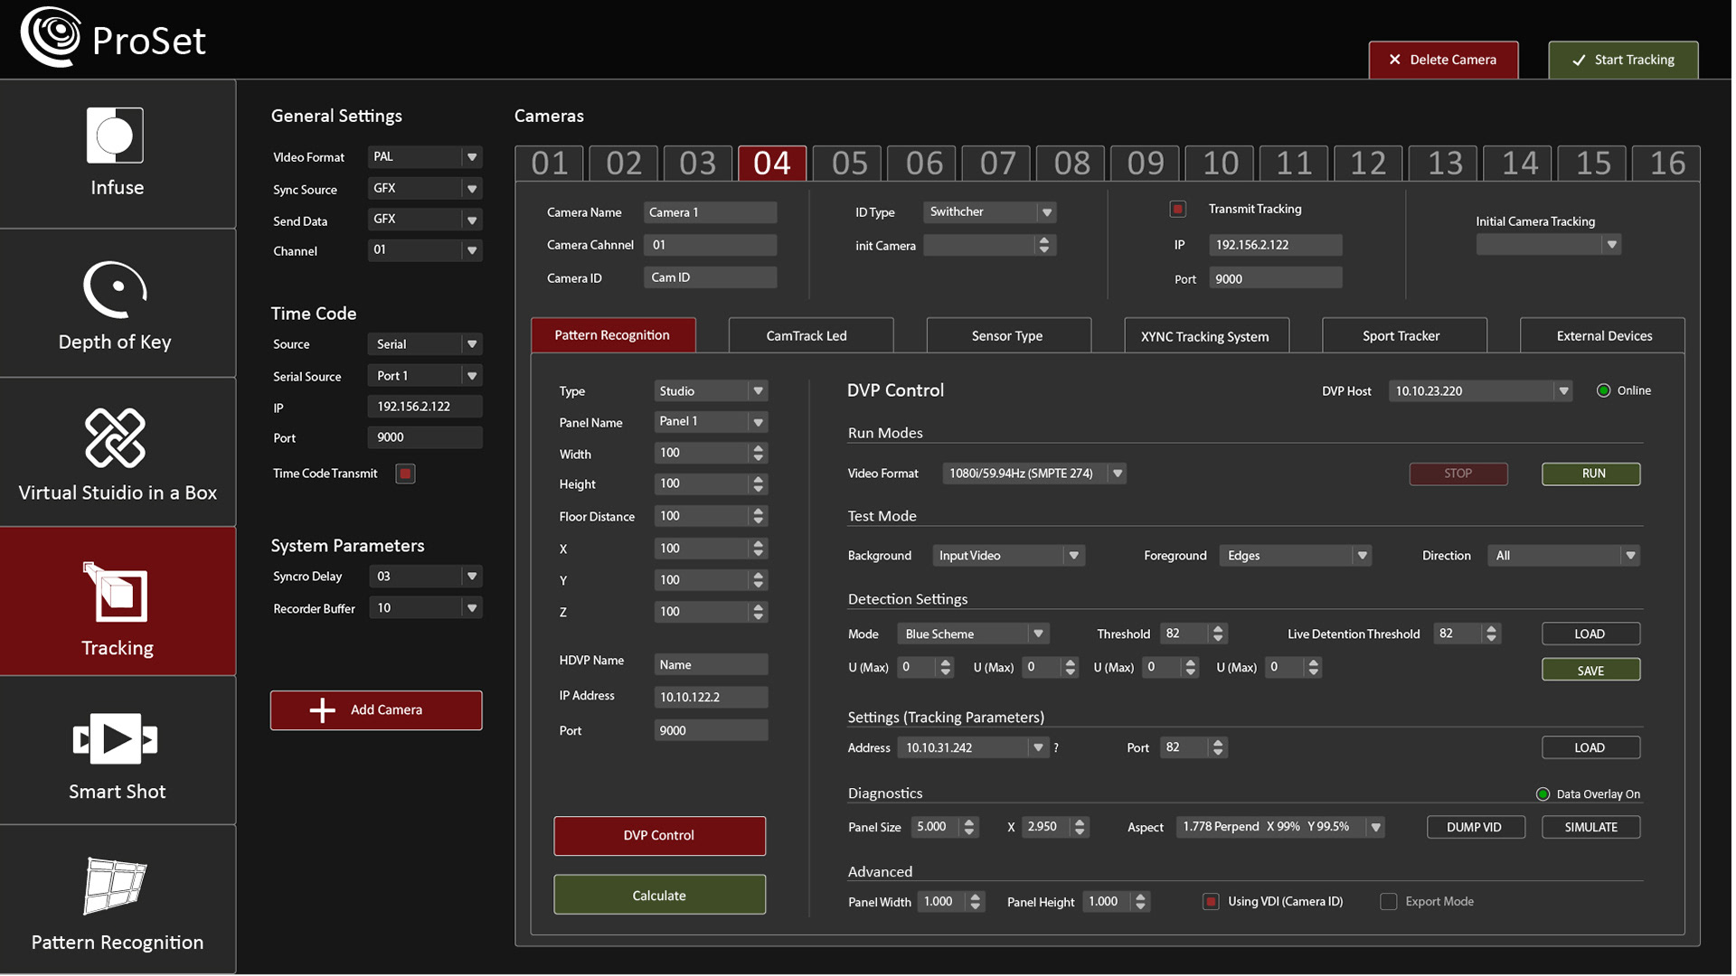Image resolution: width=1736 pixels, height=976 pixels.
Task: Select Virtual Studio in a Box icon
Action: coord(115,438)
